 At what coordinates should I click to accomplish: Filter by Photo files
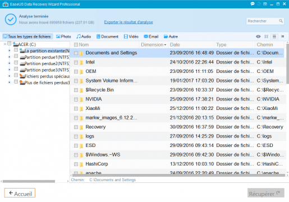coord(63,36)
